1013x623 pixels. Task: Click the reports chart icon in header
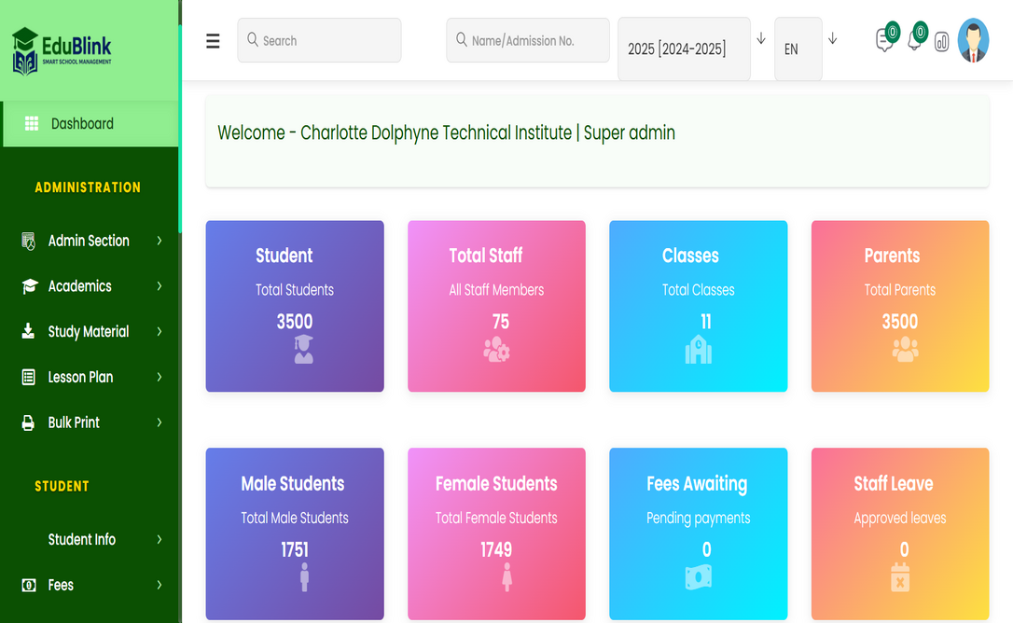point(941,42)
